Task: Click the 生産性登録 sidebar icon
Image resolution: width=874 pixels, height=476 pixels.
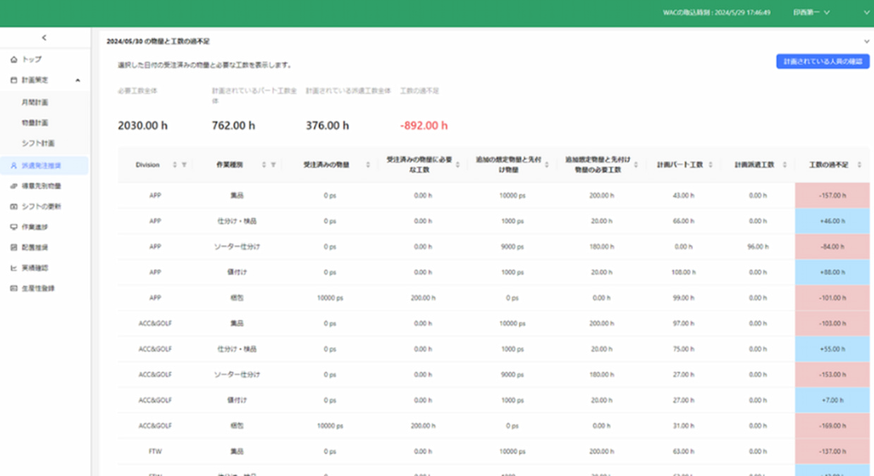Action: (x=13, y=288)
